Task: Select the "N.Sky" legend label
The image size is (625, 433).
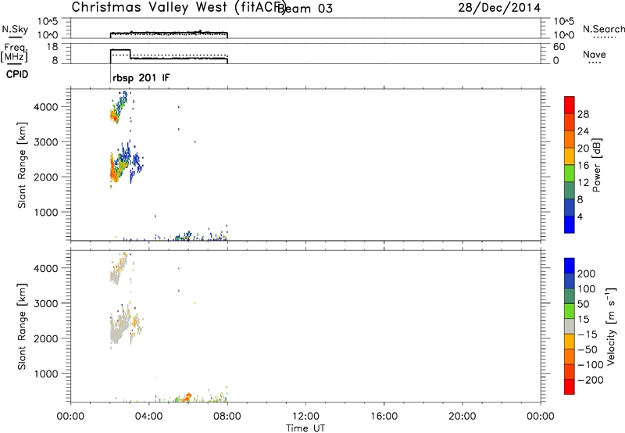Action: (15, 29)
